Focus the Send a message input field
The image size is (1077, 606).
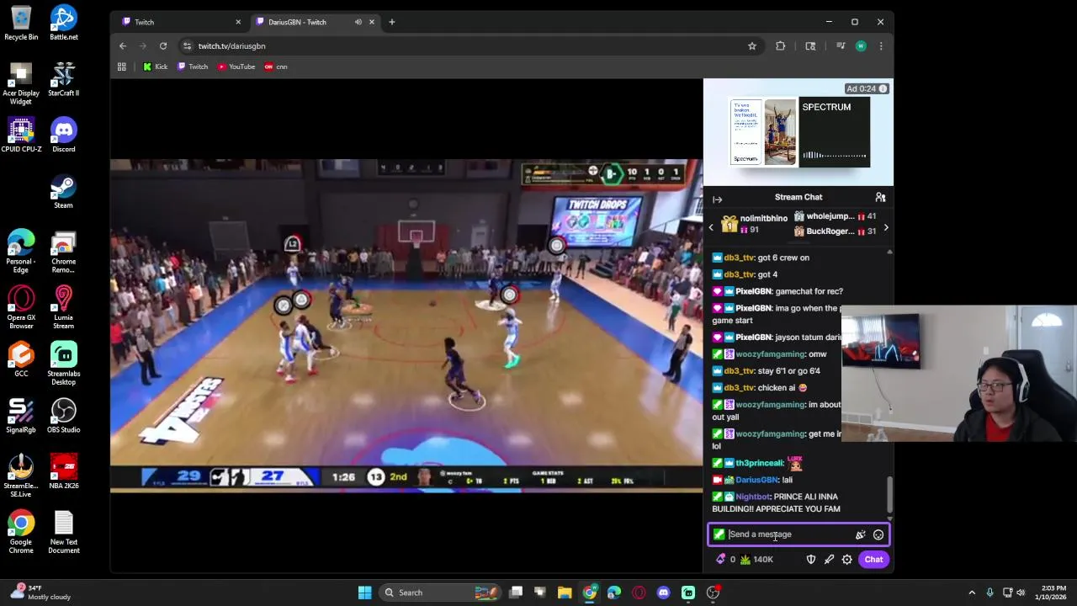(x=789, y=534)
